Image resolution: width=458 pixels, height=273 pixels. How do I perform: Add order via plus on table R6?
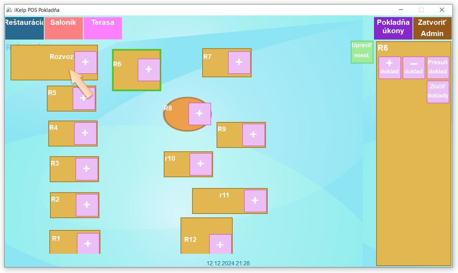point(149,70)
